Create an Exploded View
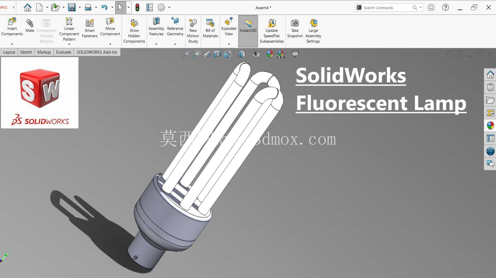Screen dimensions: 496x278 [x=229, y=27]
